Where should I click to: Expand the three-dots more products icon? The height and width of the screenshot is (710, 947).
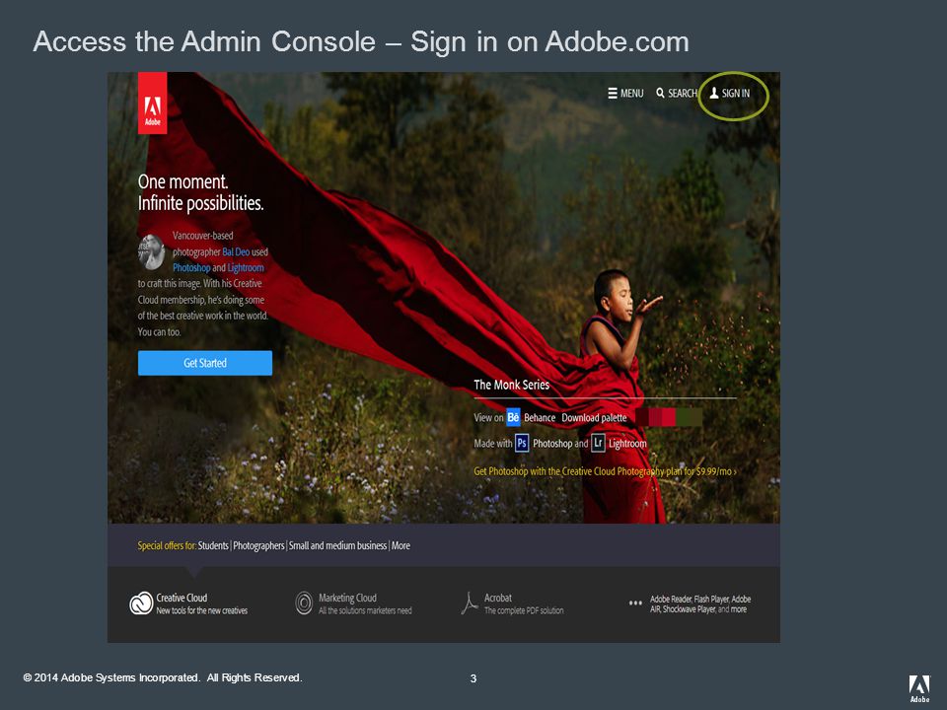(635, 603)
